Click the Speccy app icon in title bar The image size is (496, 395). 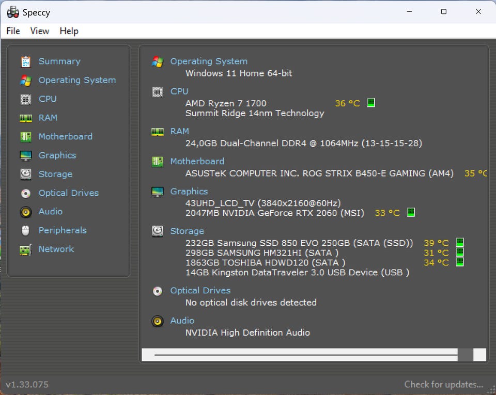pyautogui.click(x=13, y=12)
